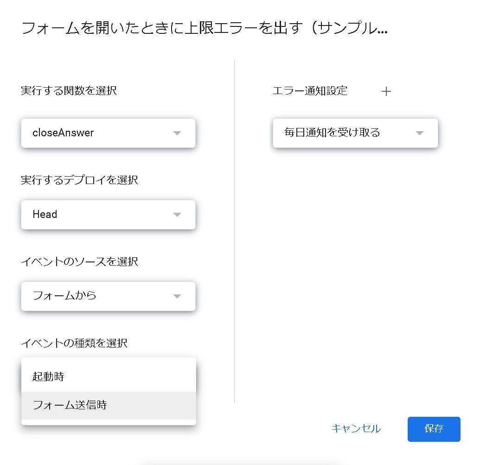
Task: Click the 保存 button to save trigger
Action: pos(433,429)
